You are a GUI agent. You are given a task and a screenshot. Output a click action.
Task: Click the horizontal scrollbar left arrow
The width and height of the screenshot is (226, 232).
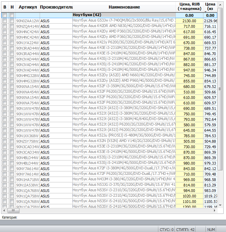pos(4,210)
